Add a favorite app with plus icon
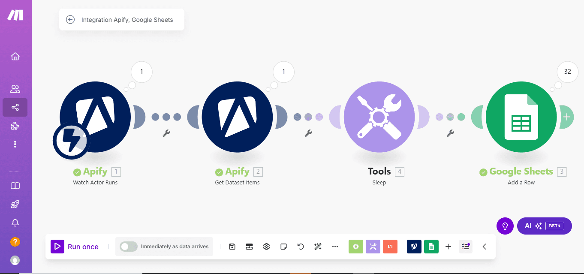The image size is (584, 274). [449, 247]
